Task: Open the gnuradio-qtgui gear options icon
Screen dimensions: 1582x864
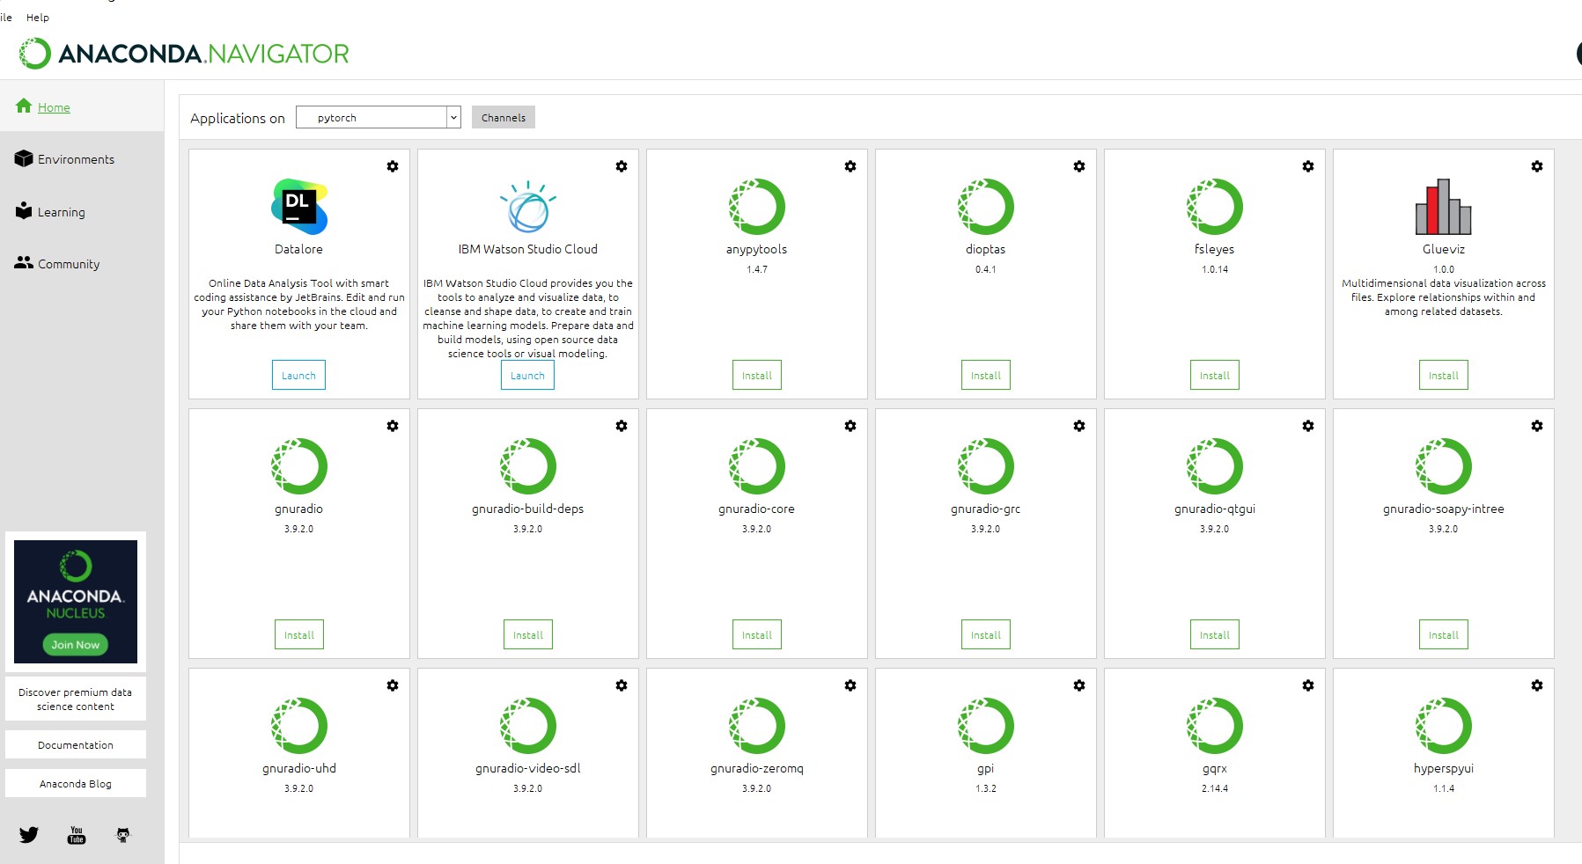Action: (x=1308, y=426)
